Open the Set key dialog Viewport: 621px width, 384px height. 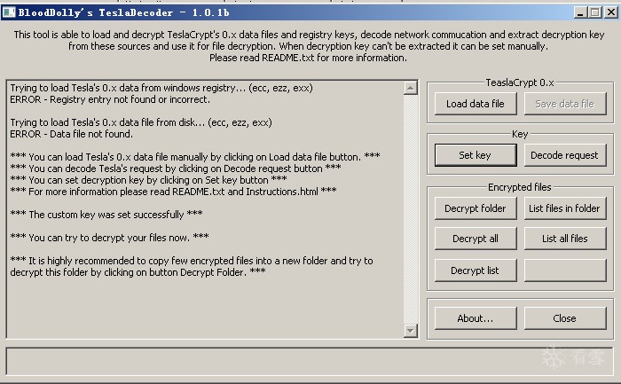click(x=476, y=155)
